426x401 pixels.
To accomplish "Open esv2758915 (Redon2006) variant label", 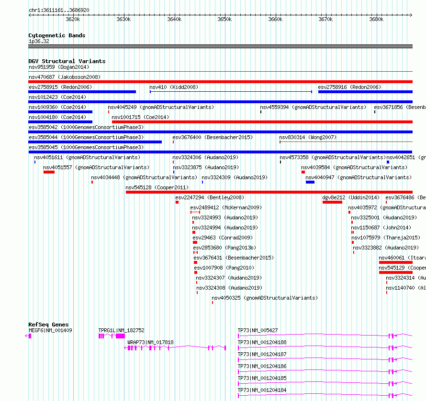I will [x=60, y=87].
